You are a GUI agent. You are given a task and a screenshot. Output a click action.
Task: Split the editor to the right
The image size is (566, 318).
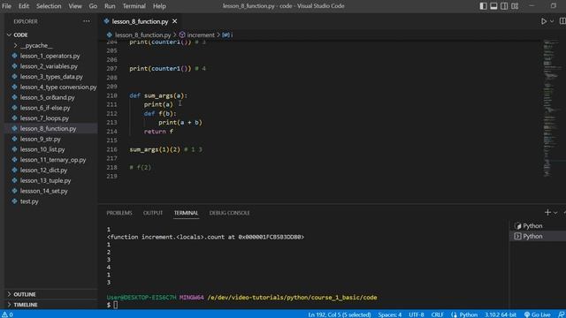click(x=562, y=21)
